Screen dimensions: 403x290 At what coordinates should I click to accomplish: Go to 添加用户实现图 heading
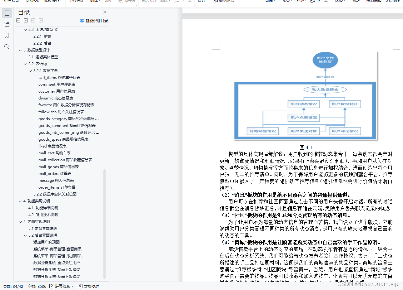[47, 242]
